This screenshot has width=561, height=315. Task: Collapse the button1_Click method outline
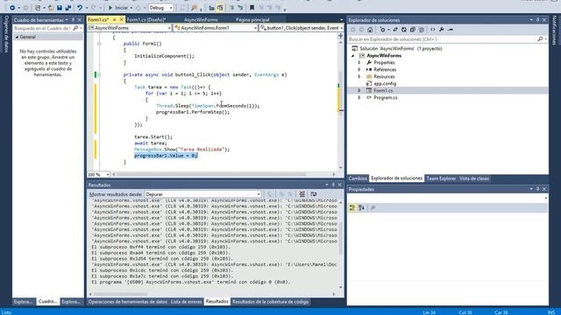(99, 74)
